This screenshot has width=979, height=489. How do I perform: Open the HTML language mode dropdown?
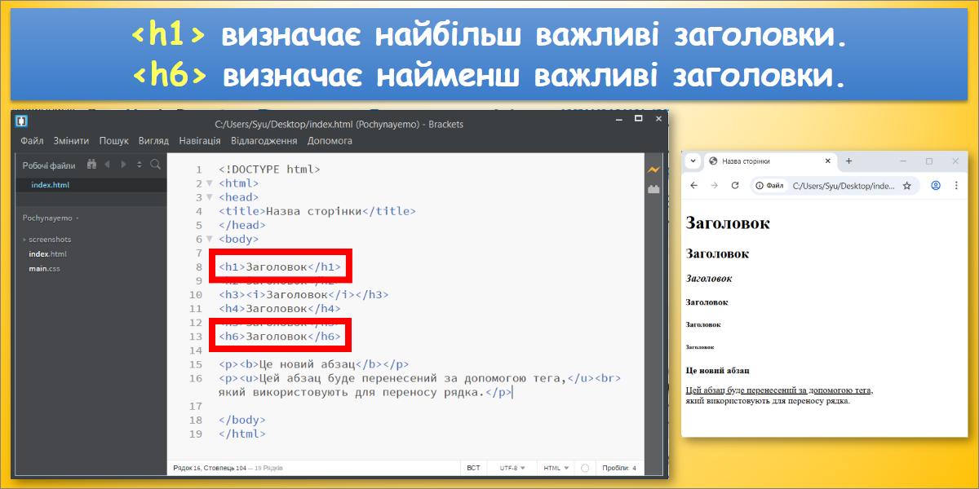556,469
